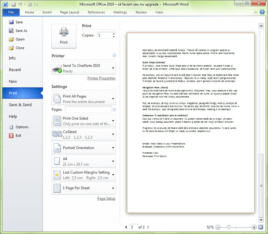The height and width of the screenshot is (234, 268).
Task: Open the View ribbon tab
Action: coord(159,12)
